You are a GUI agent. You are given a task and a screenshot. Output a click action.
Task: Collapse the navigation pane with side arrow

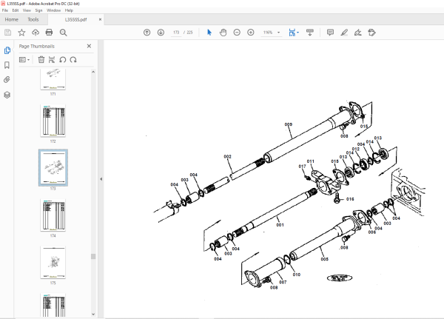coord(101,179)
